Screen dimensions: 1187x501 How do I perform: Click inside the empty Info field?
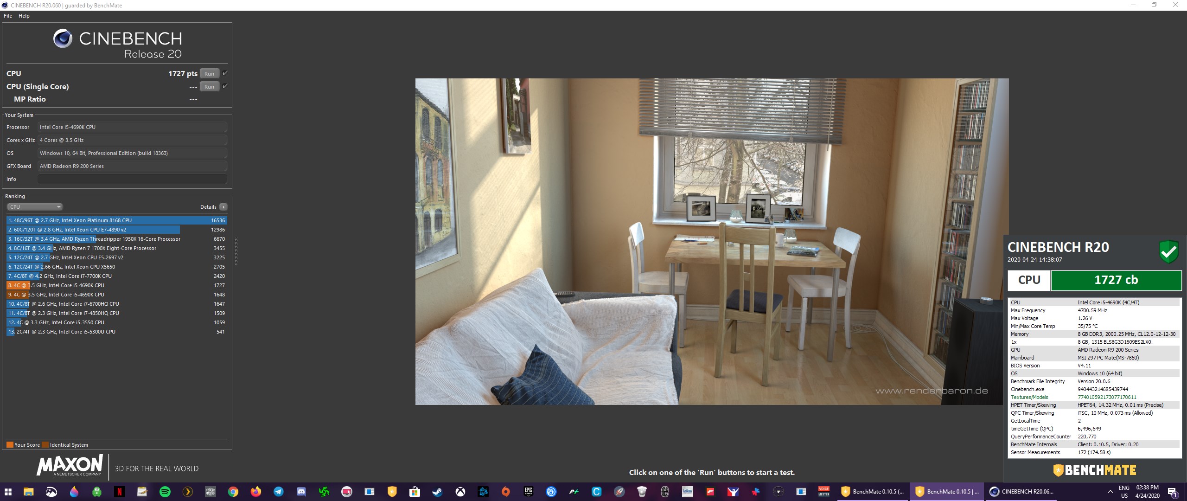(x=132, y=179)
